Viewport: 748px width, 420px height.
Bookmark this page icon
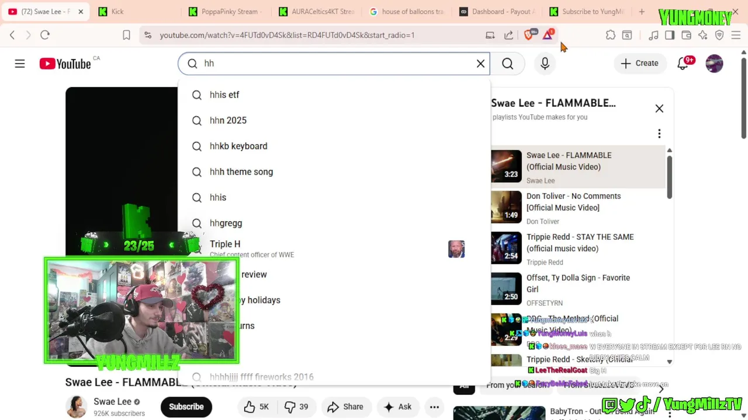tap(126, 35)
